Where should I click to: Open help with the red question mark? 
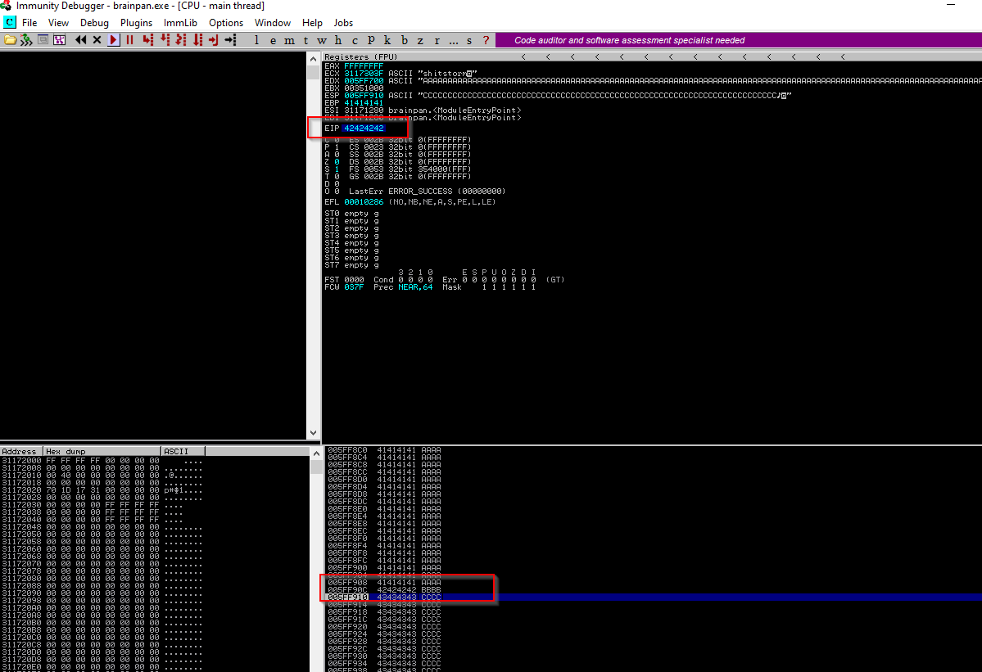(486, 40)
